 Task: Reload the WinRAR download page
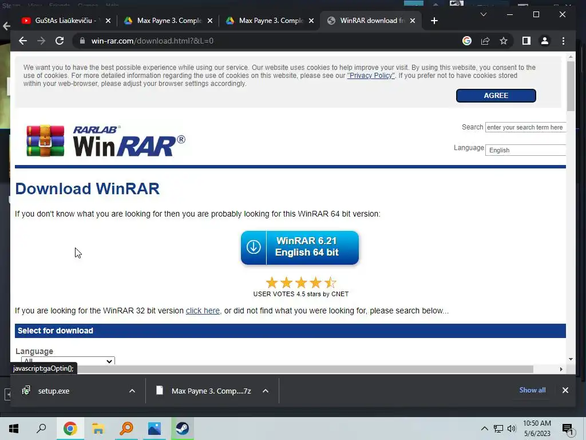60,41
